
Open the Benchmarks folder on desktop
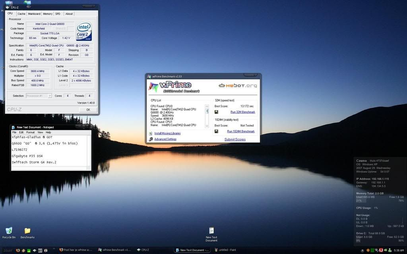coord(27,231)
